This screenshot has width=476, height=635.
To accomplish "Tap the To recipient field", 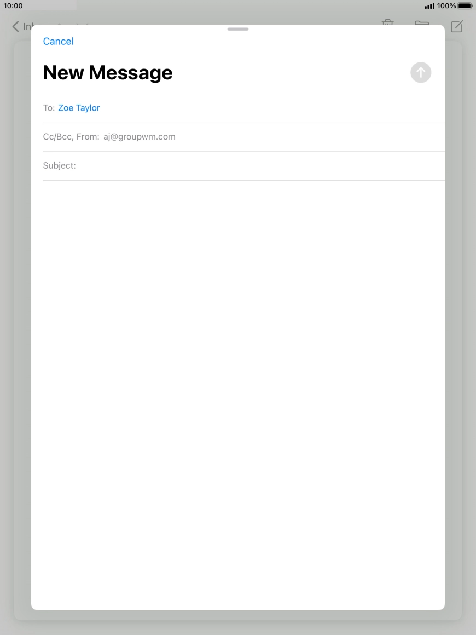I will coord(164,107).
